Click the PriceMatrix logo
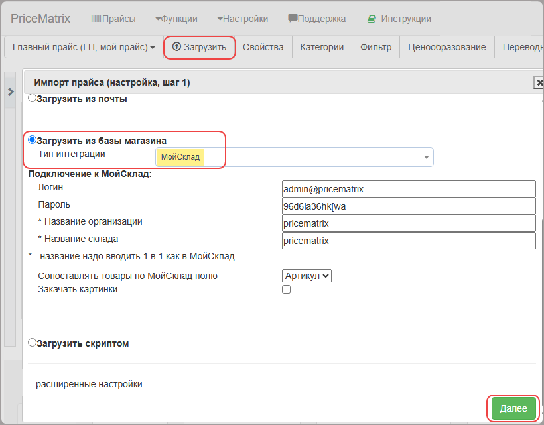 click(x=40, y=19)
